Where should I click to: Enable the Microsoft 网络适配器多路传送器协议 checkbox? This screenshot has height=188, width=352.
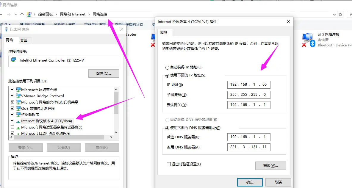(x=12, y=126)
